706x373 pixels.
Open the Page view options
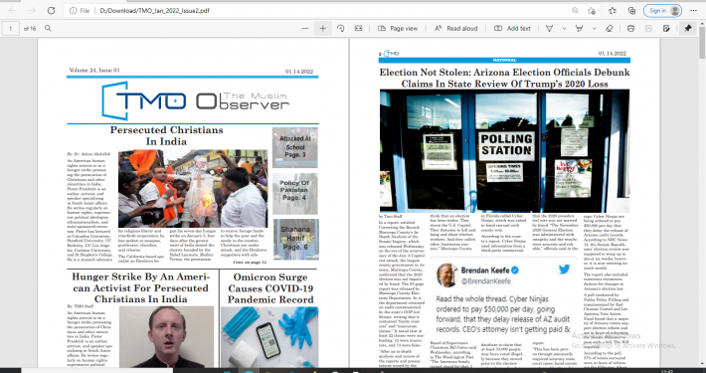tap(398, 29)
